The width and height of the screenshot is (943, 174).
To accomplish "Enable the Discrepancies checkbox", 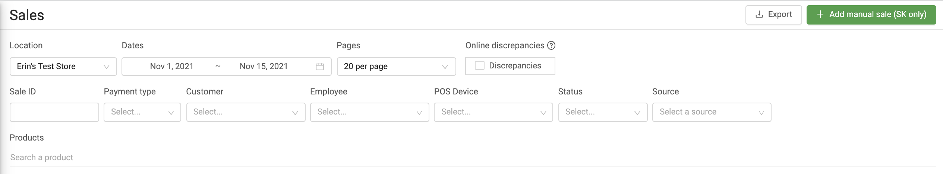I will point(480,66).
